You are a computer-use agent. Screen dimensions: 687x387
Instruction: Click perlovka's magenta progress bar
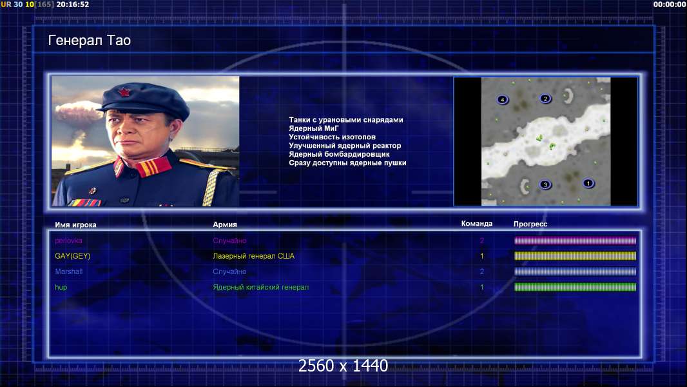pos(575,241)
